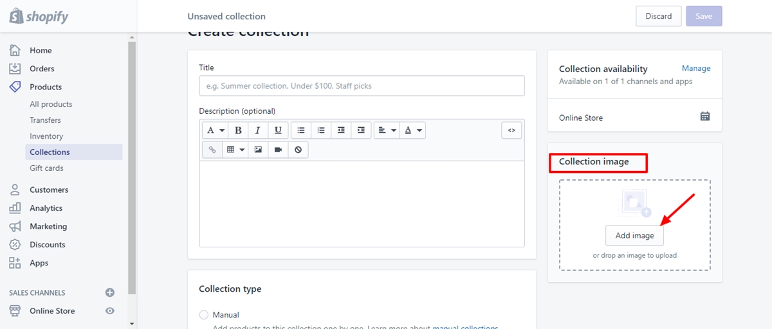Click the Products tag icon

pos(15,87)
